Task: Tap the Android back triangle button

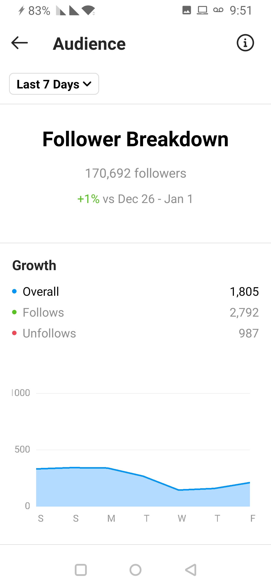Action: point(191,570)
